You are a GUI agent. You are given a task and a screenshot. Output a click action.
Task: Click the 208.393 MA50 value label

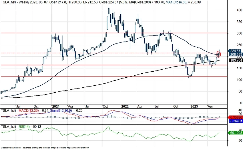point(236,54)
